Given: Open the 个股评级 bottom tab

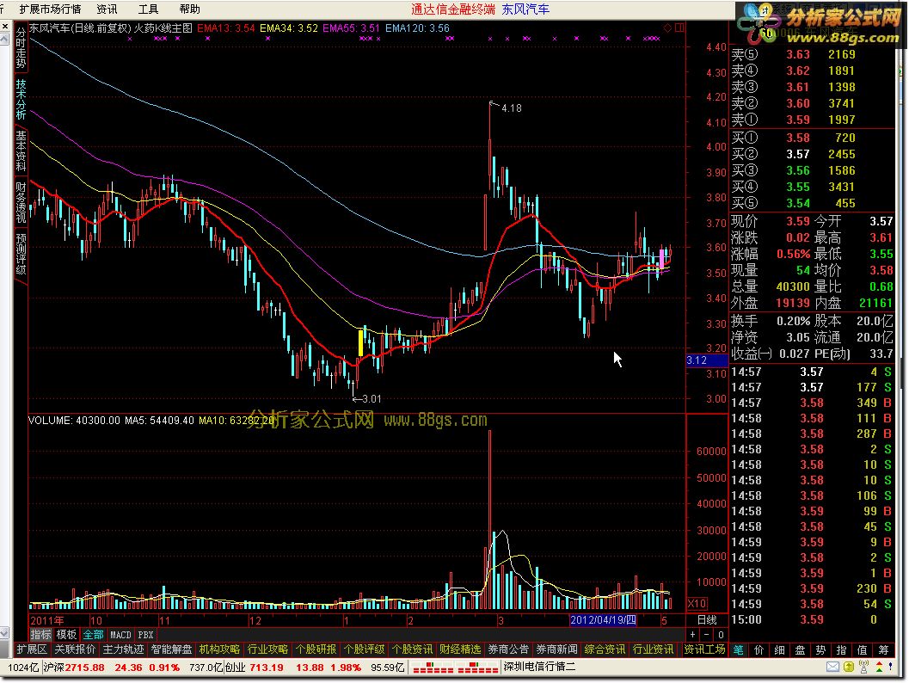Looking at the screenshot, I should pyautogui.click(x=364, y=649).
